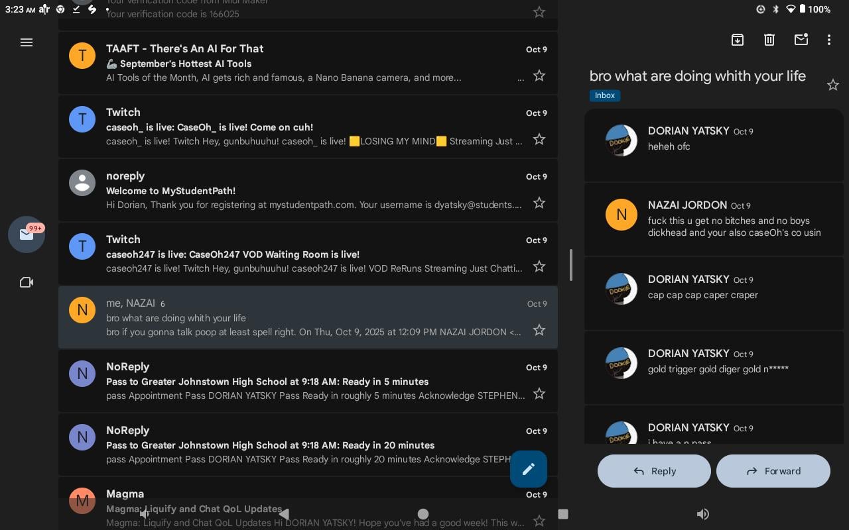This screenshot has width=849, height=530.
Task: Open the three-dot more options menu
Action: tap(828, 40)
